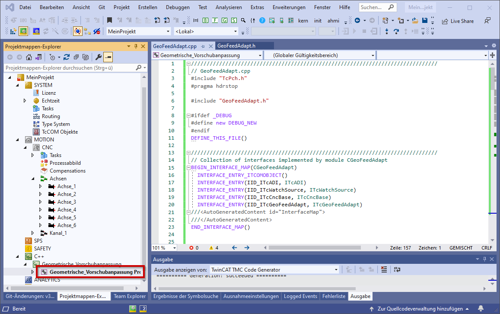Viewport: 500px width, 314px height.
Task: Click the TwinCAT restart run mode green icon
Action: (x=23, y=31)
